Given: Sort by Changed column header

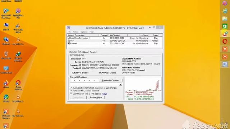Looking at the screenshot, I should (x=104, y=35).
